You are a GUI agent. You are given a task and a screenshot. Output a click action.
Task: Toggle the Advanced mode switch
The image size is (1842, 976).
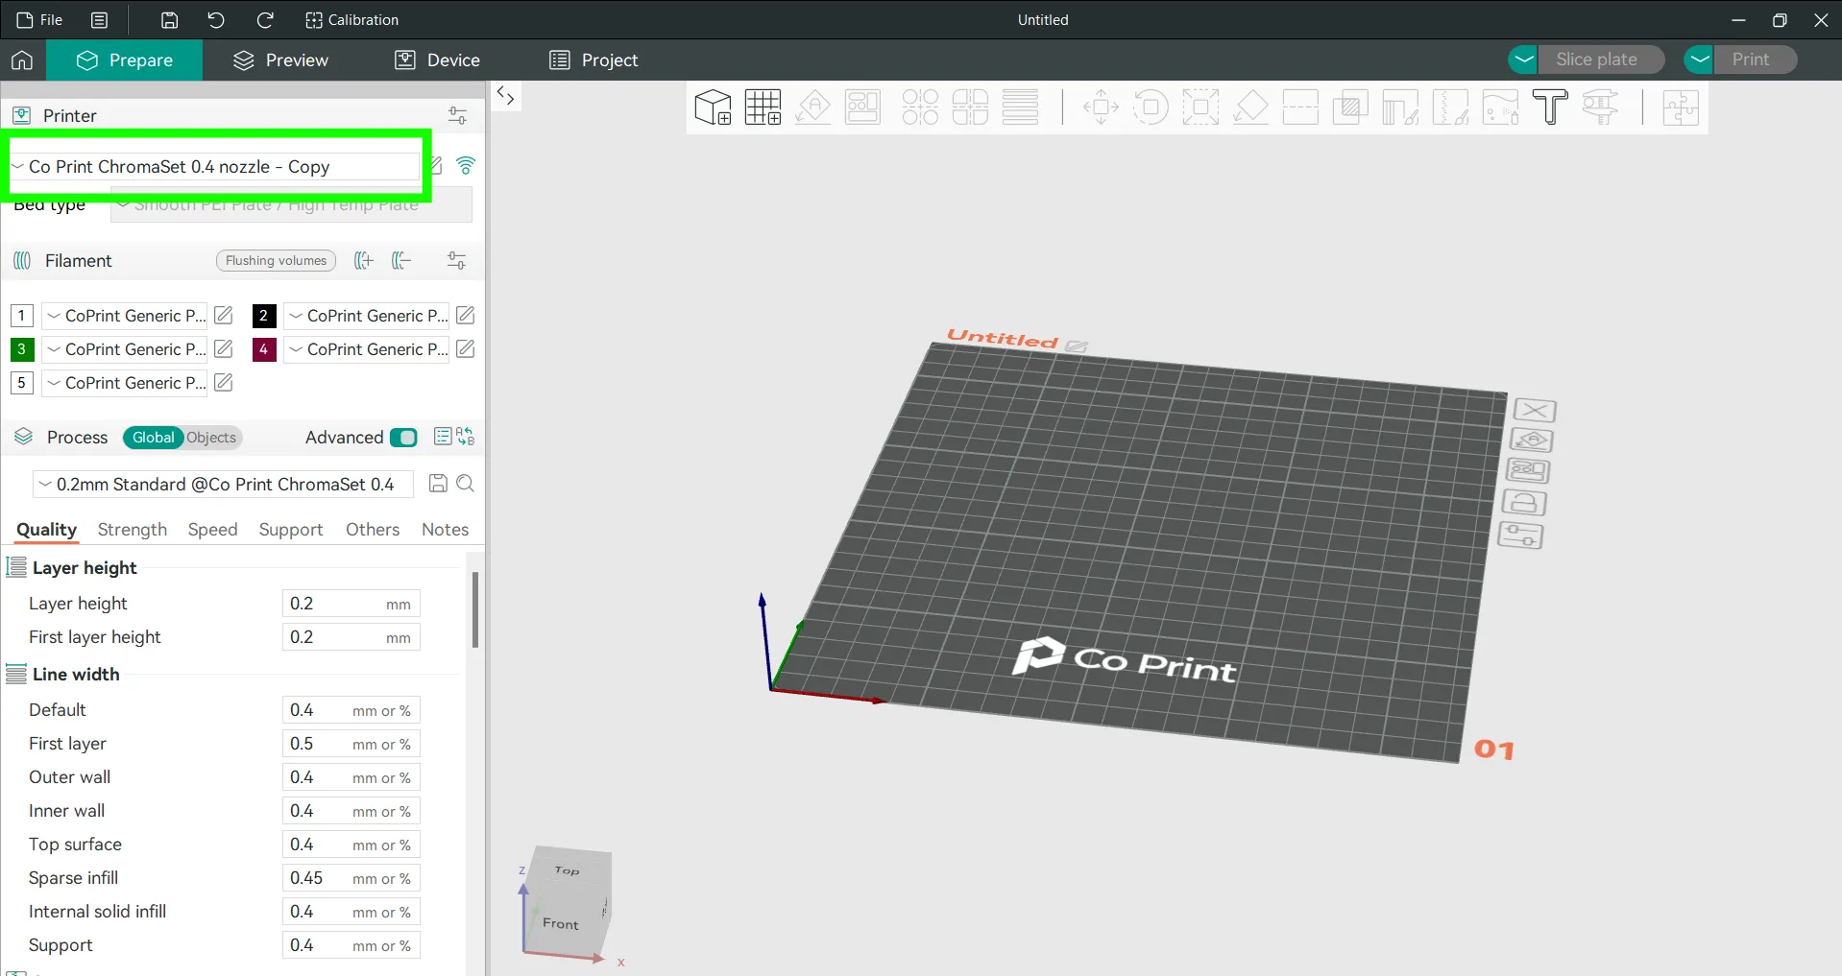pos(403,438)
